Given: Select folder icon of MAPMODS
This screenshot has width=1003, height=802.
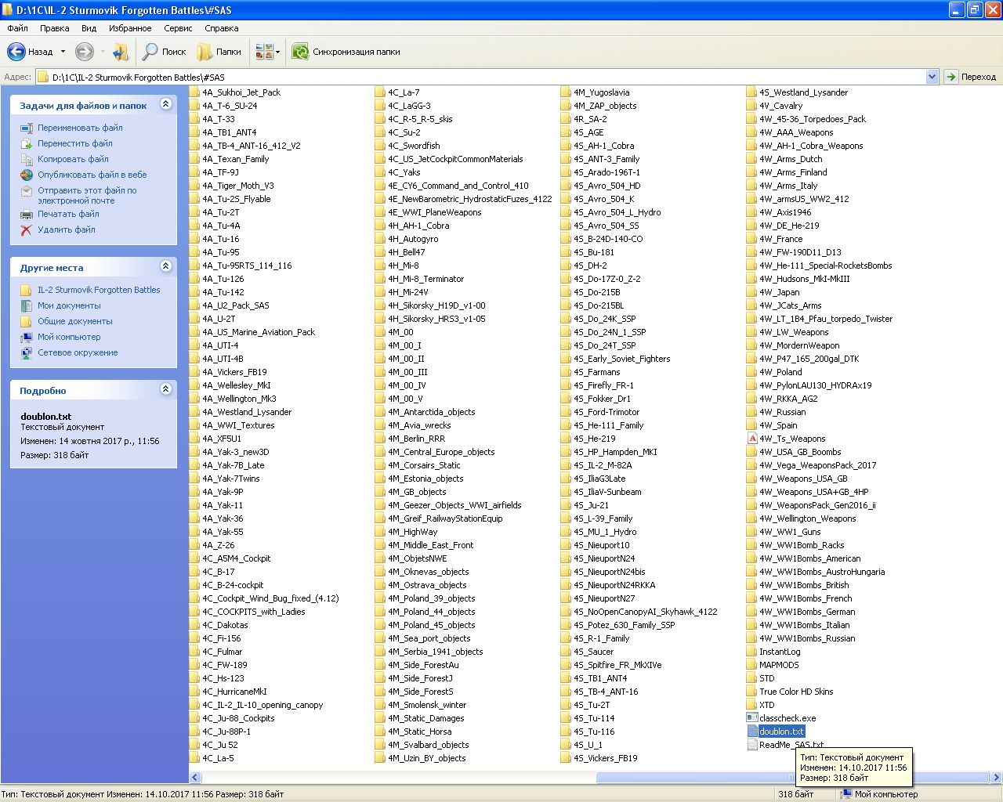Looking at the screenshot, I should (752, 665).
